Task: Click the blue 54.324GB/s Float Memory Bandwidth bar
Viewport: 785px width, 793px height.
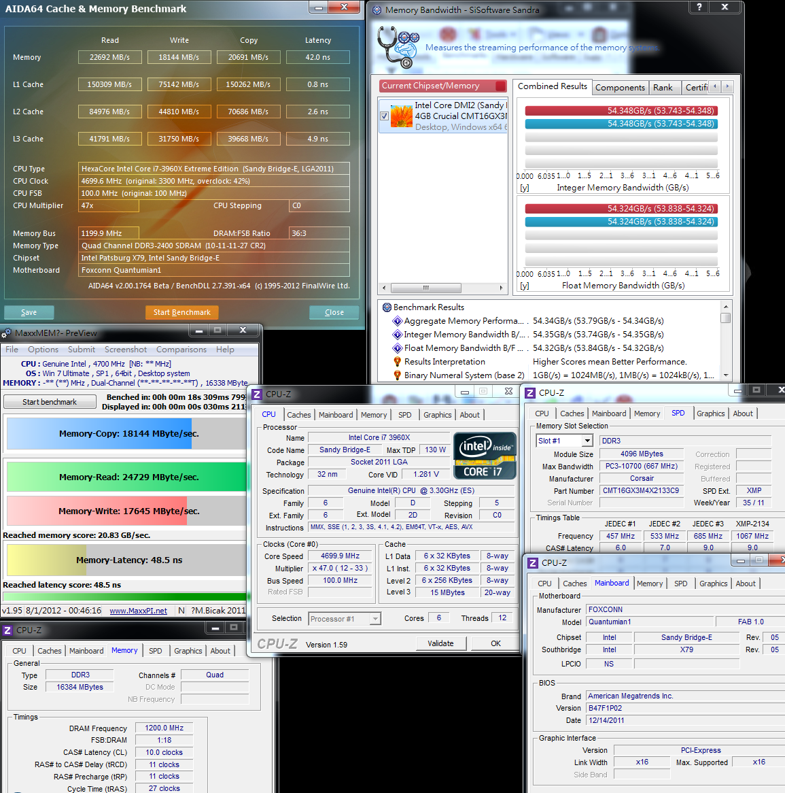Action: pyautogui.click(x=621, y=222)
